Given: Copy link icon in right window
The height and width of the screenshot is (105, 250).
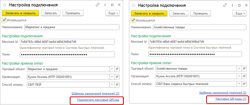Looking at the screenshot, I should (x=225, y=5).
